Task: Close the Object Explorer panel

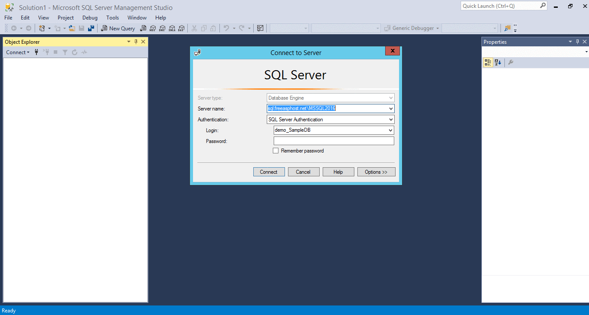Action: (143, 42)
